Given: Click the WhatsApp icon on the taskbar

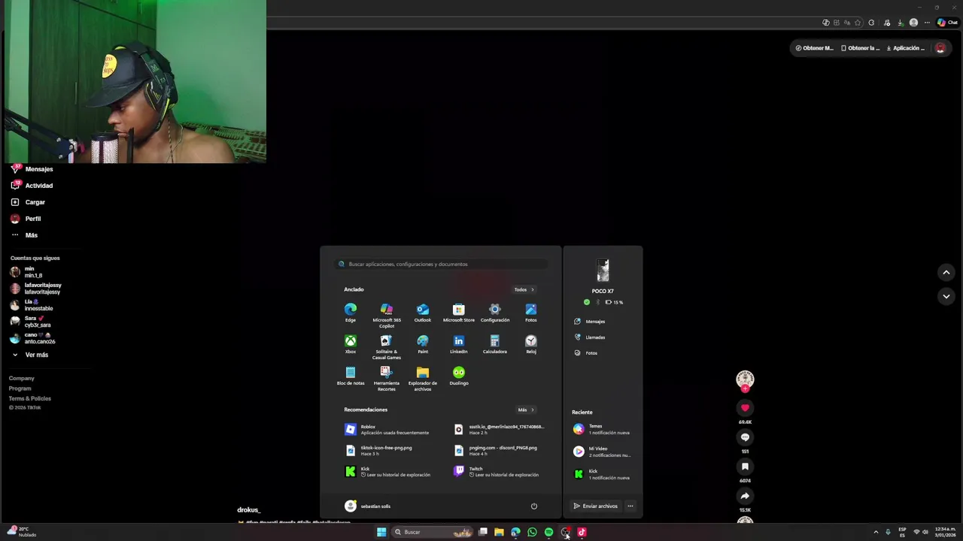Looking at the screenshot, I should point(532,532).
